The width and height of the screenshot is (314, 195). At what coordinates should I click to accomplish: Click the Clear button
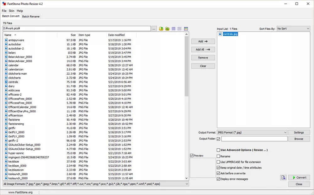click(x=203, y=66)
